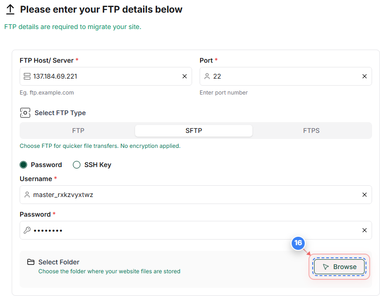The height and width of the screenshot is (299, 380).
Task: Click the upload arrow icon next to heading
Action: [10, 9]
